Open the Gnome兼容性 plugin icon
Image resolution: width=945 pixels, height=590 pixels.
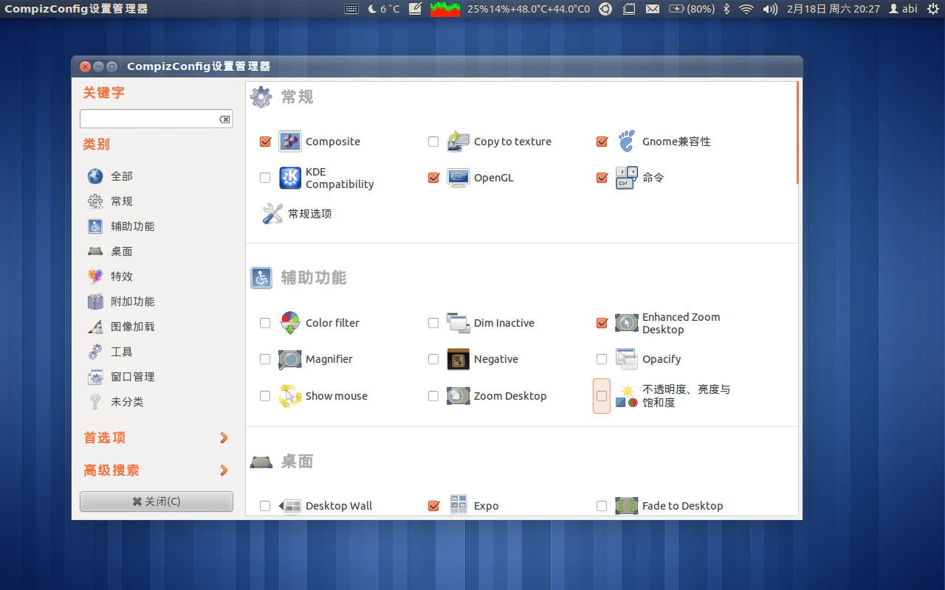(x=627, y=142)
